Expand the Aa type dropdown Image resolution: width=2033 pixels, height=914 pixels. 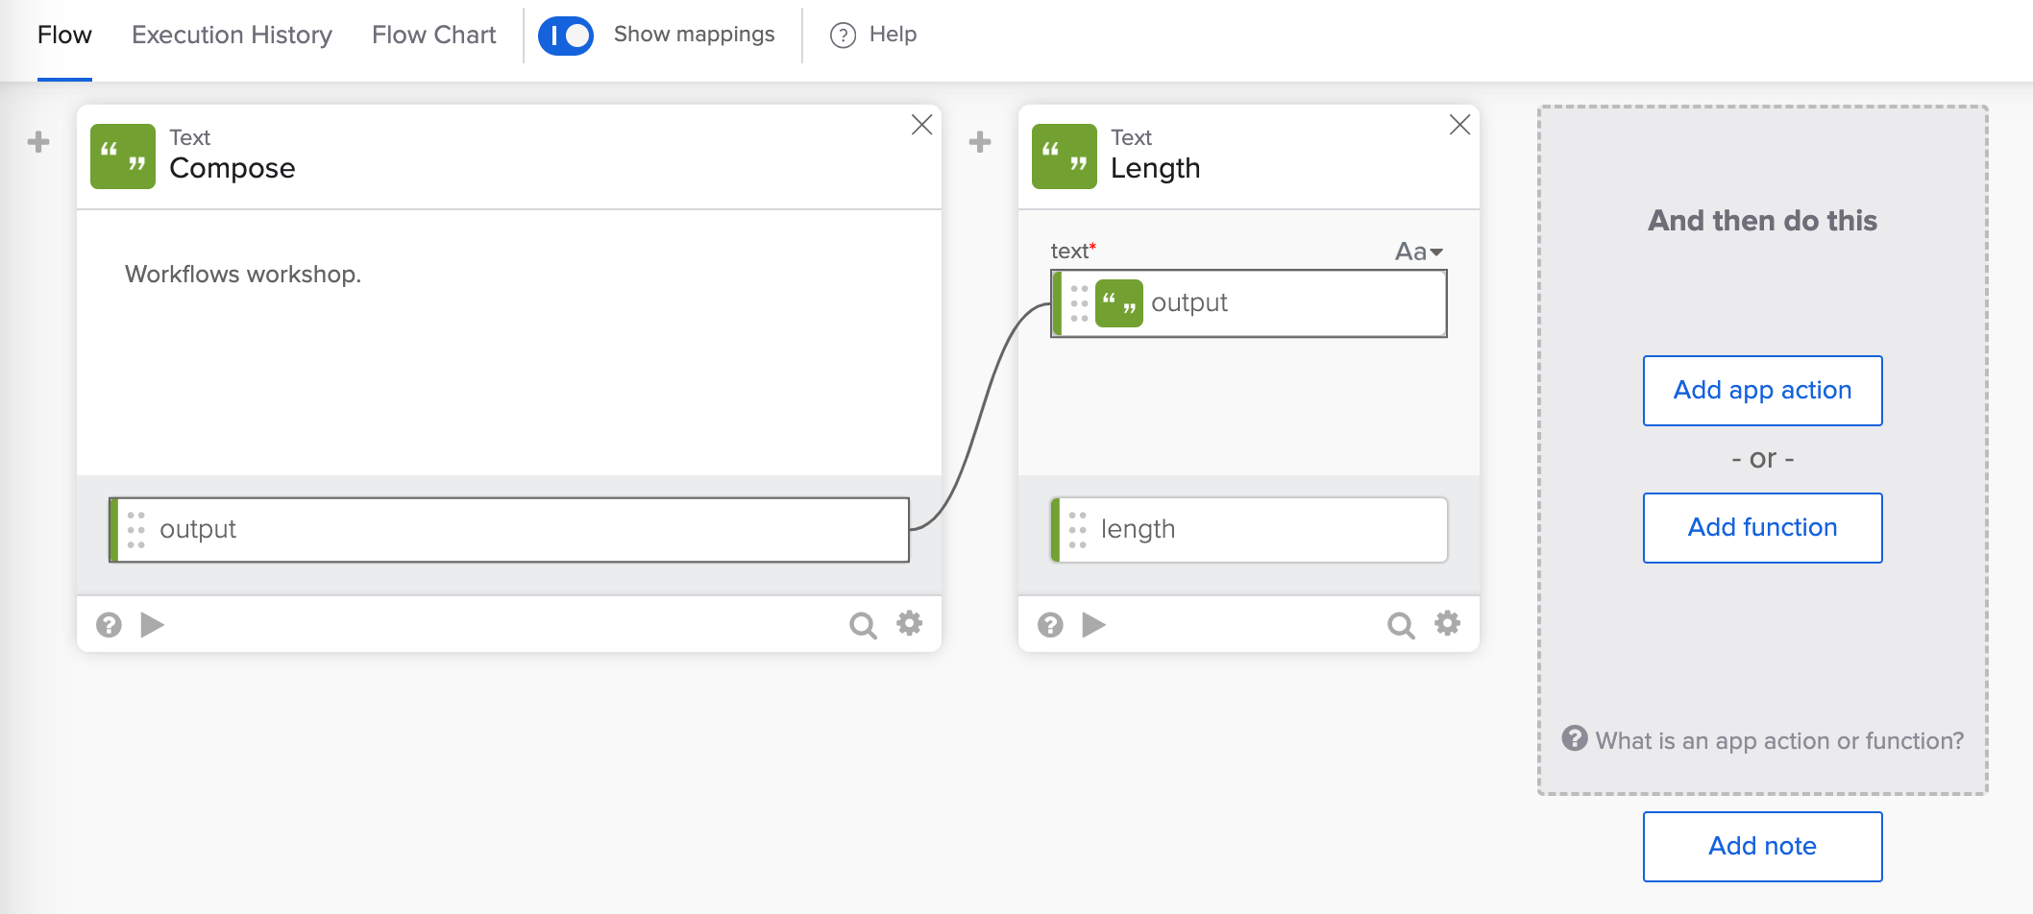[x=1418, y=252]
